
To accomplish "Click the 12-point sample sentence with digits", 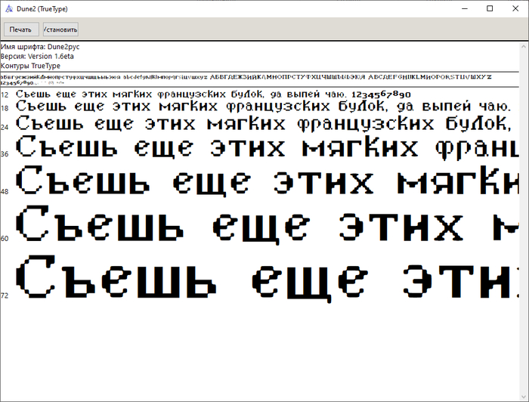I will pos(213,94).
